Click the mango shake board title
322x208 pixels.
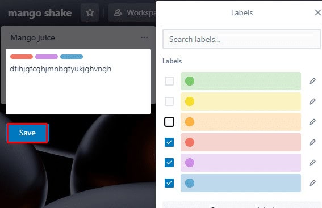[x=40, y=13]
